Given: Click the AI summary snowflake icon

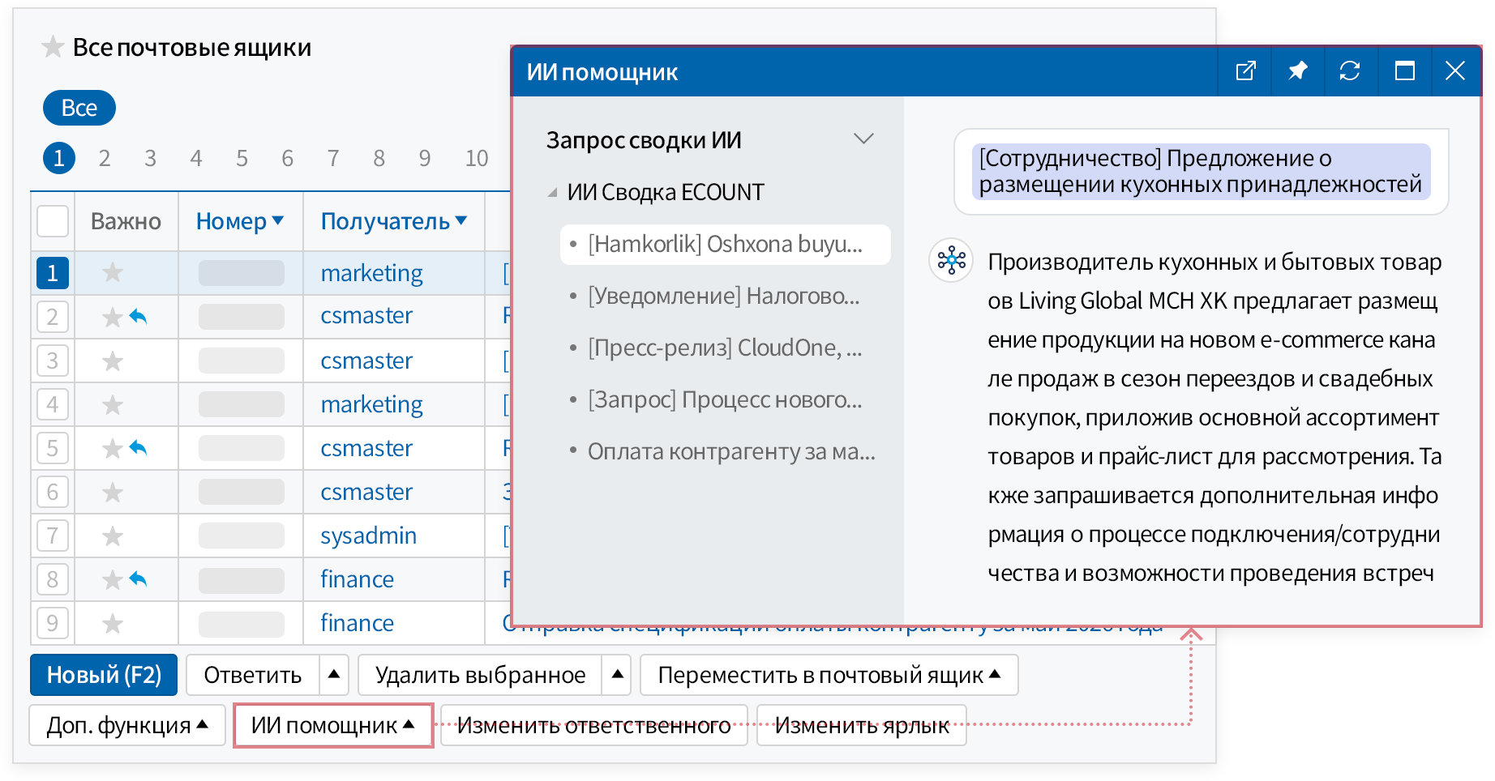Looking at the screenshot, I should tap(952, 261).
